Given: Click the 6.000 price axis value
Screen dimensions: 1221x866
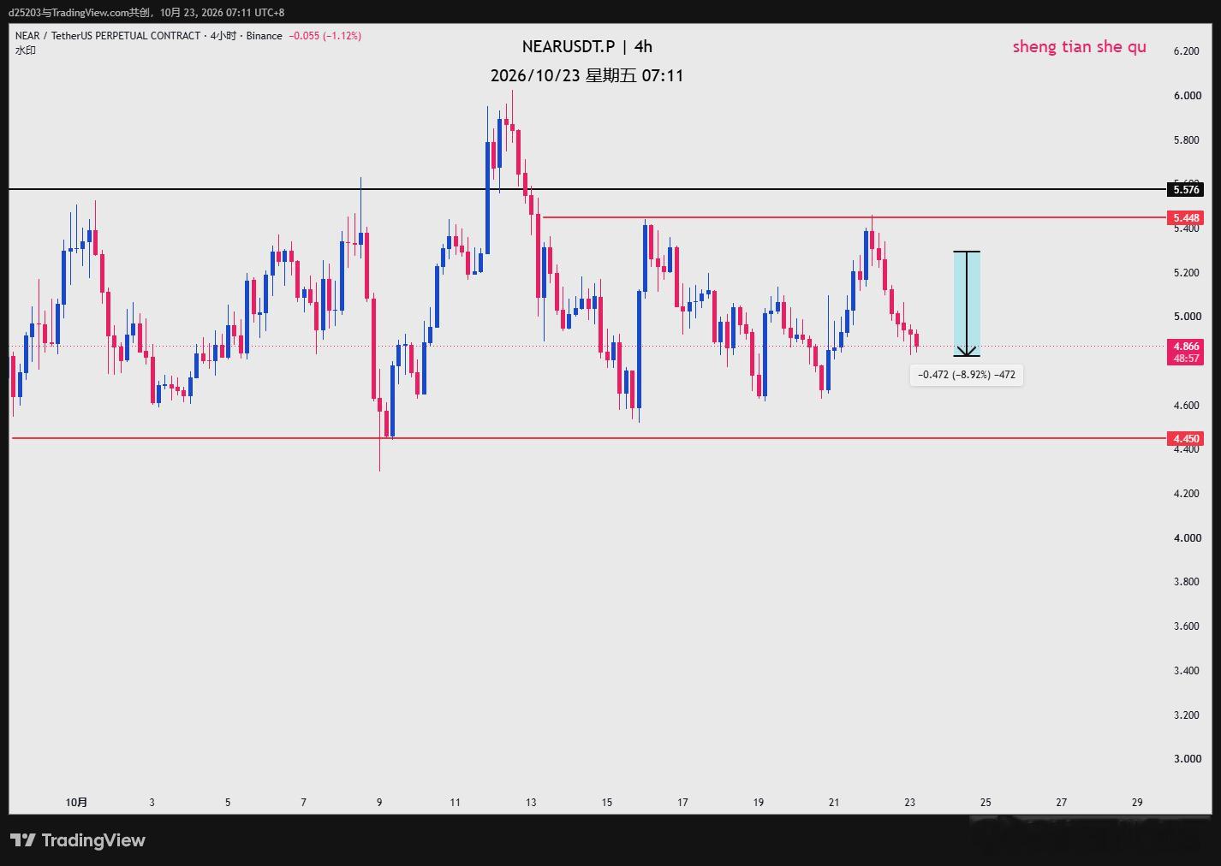Looking at the screenshot, I should pos(1187,96).
